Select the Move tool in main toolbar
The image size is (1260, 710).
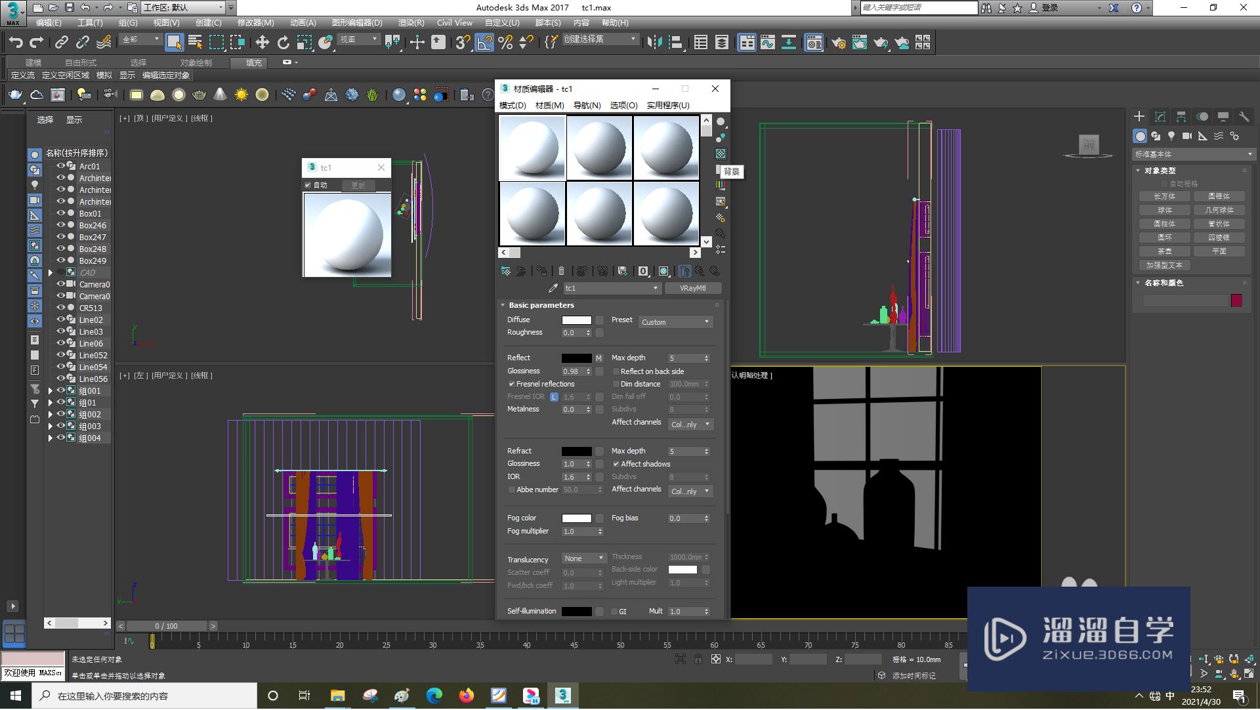pyautogui.click(x=262, y=43)
